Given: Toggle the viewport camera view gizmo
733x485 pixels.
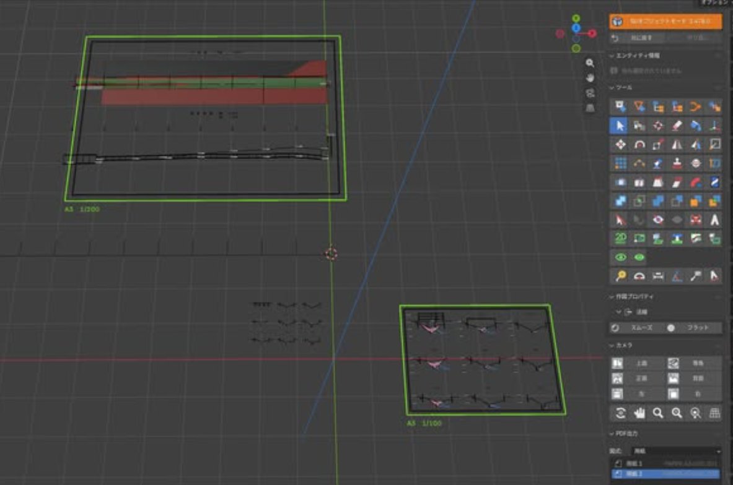Looking at the screenshot, I should click(590, 93).
